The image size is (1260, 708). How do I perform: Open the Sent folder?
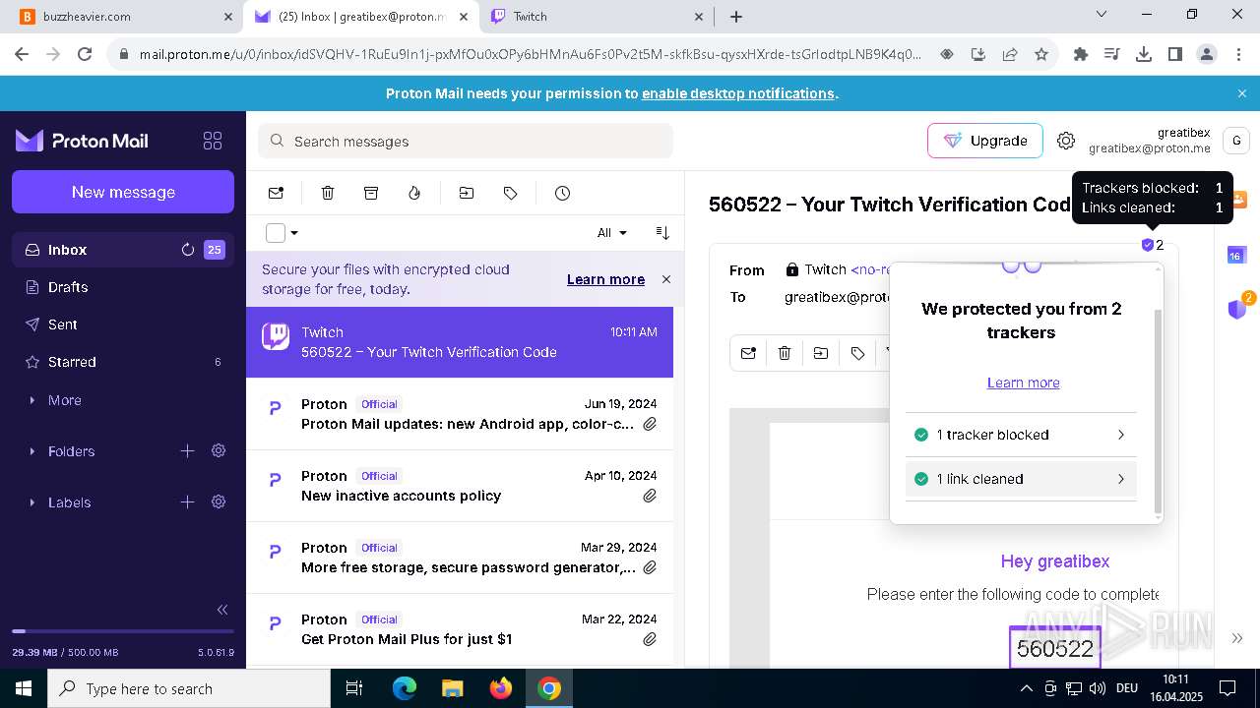(123, 324)
